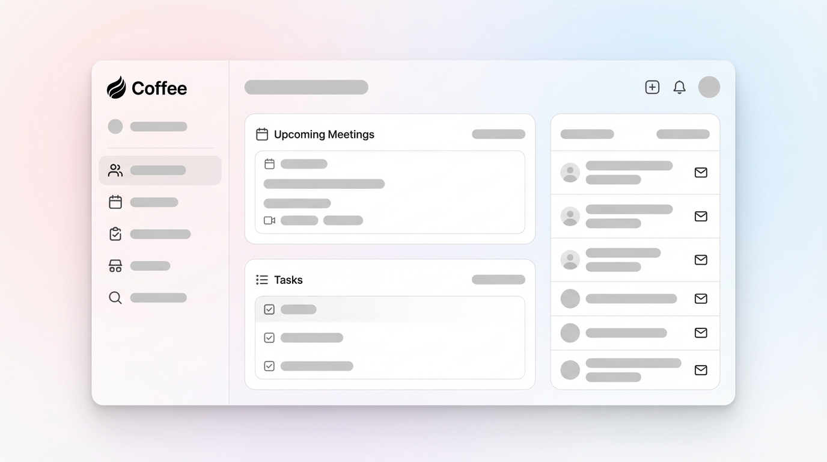Screen dimensions: 827x462
Task: Check the third task in the Tasks list
Action: 269,366
